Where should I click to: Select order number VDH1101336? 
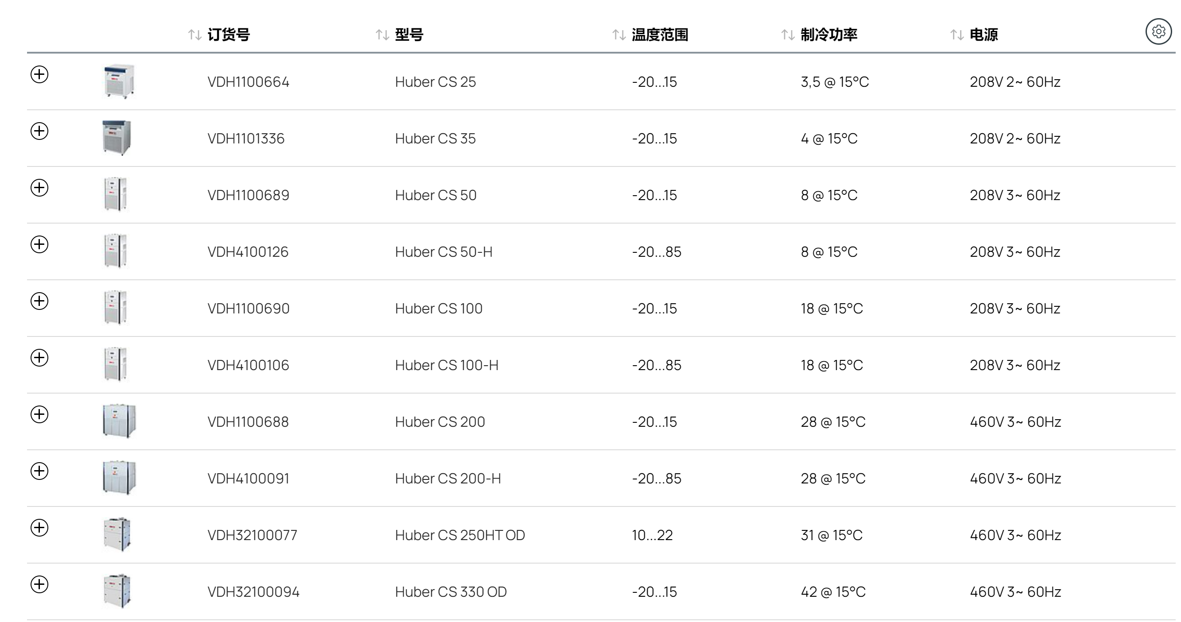click(x=246, y=138)
